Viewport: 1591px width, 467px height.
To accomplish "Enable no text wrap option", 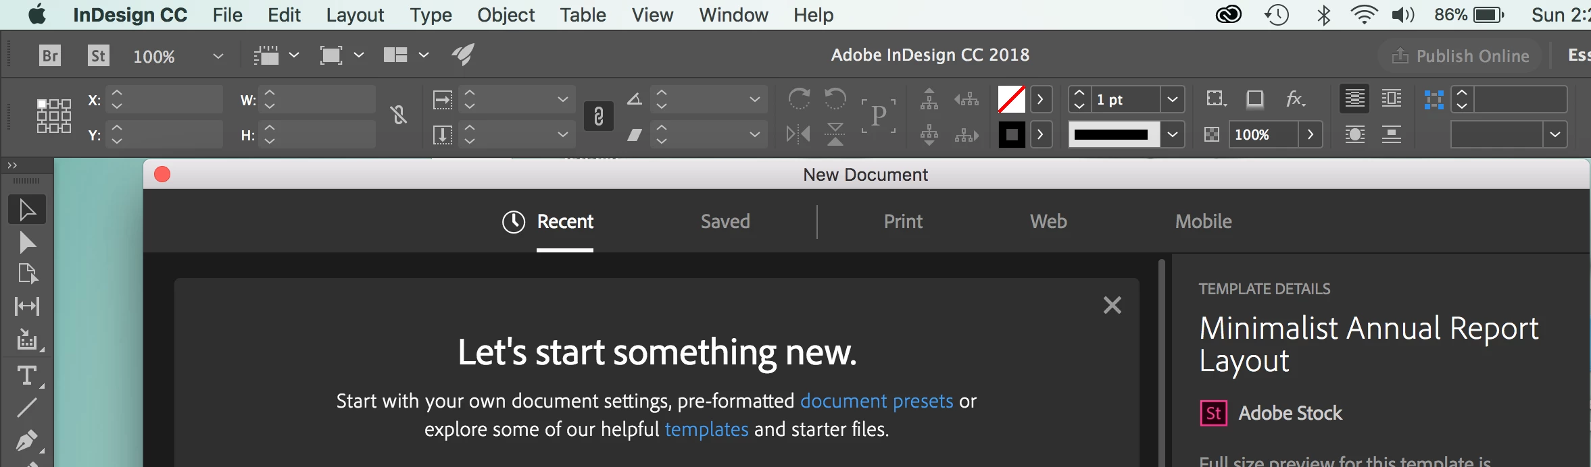I will point(1354,99).
